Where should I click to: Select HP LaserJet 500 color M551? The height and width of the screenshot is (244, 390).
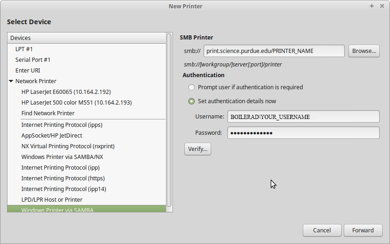coord(76,102)
